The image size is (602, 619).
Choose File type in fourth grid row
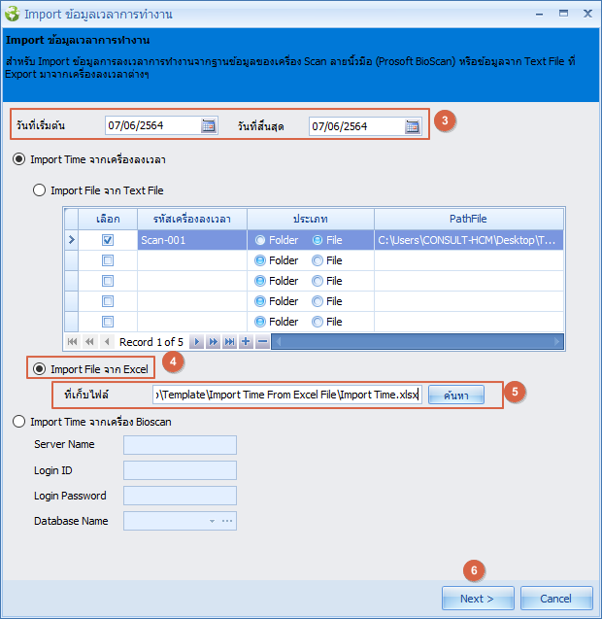[318, 301]
